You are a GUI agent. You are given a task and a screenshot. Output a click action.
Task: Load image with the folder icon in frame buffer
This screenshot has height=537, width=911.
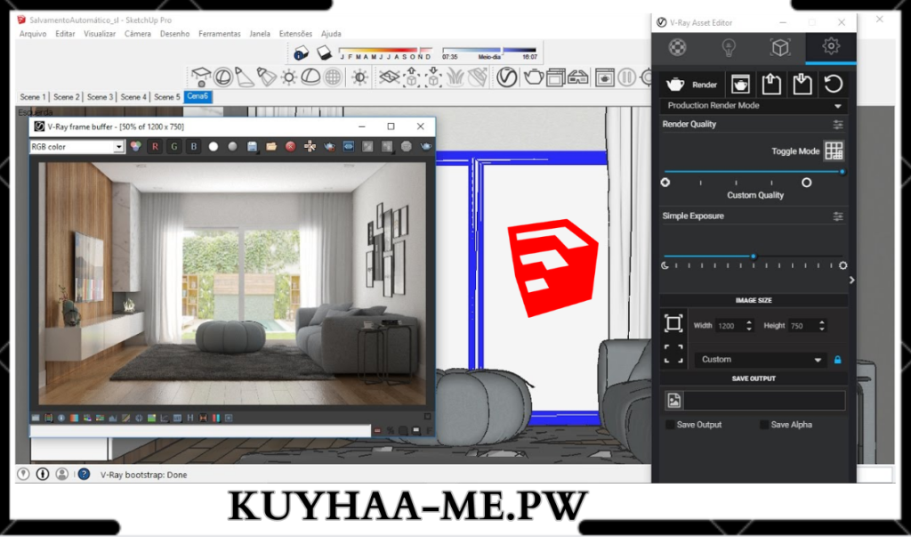pyautogui.click(x=270, y=147)
